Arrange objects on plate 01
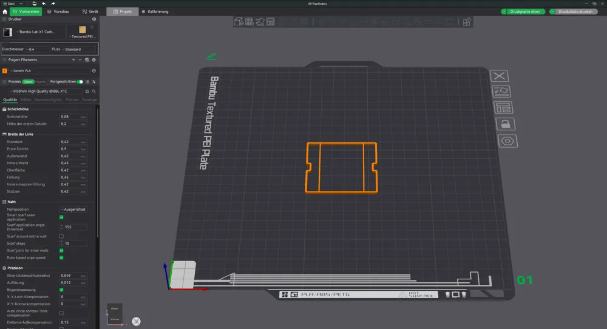This screenshot has height=329, width=607. point(503,107)
